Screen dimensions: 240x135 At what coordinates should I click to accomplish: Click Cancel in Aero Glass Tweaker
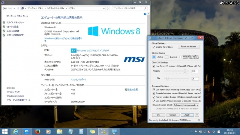coord(172,115)
